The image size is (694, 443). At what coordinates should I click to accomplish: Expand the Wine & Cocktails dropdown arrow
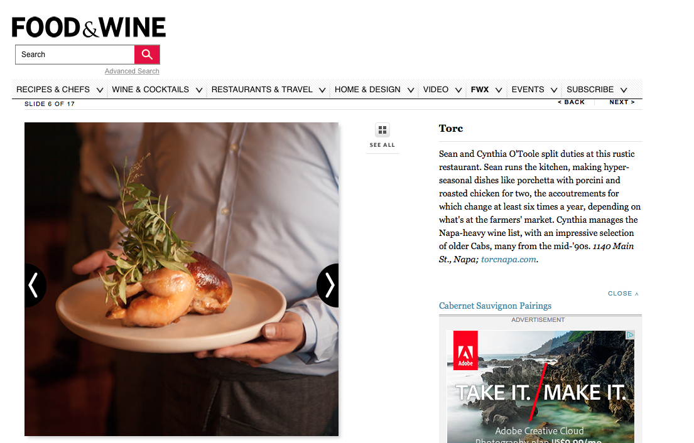tap(199, 90)
